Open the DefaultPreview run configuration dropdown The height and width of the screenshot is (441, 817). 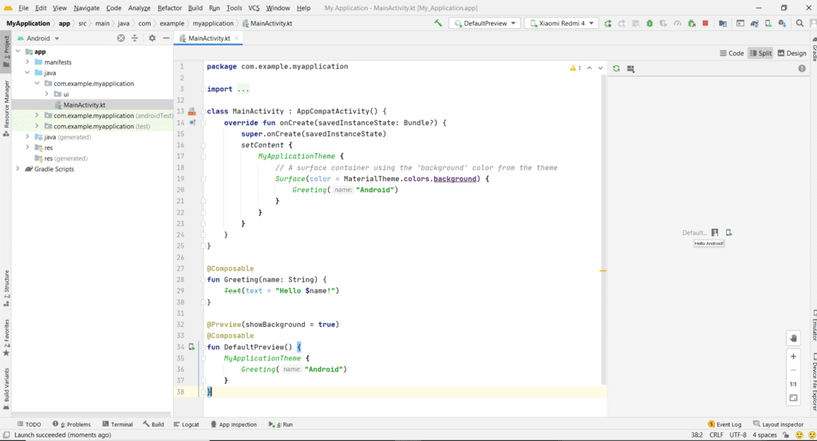pyautogui.click(x=484, y=24)
